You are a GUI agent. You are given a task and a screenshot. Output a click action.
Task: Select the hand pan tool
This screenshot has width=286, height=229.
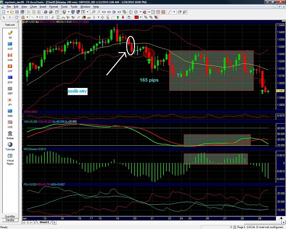click(16, 17)
